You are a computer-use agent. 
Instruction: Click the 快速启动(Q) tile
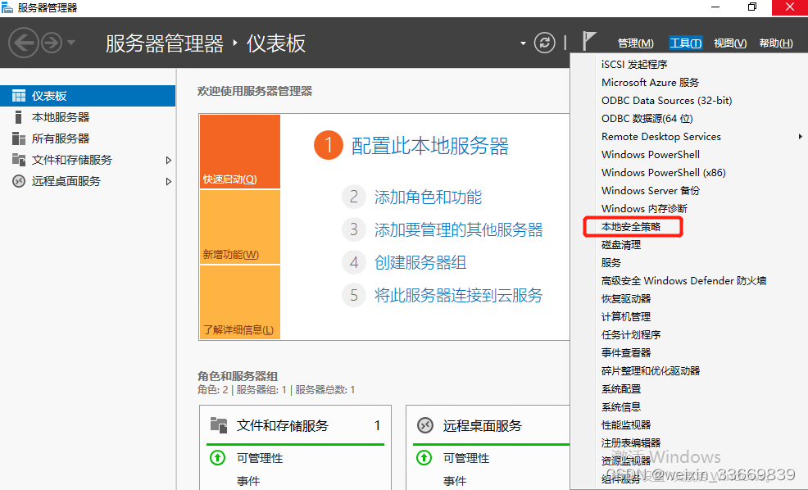[240, 152]
